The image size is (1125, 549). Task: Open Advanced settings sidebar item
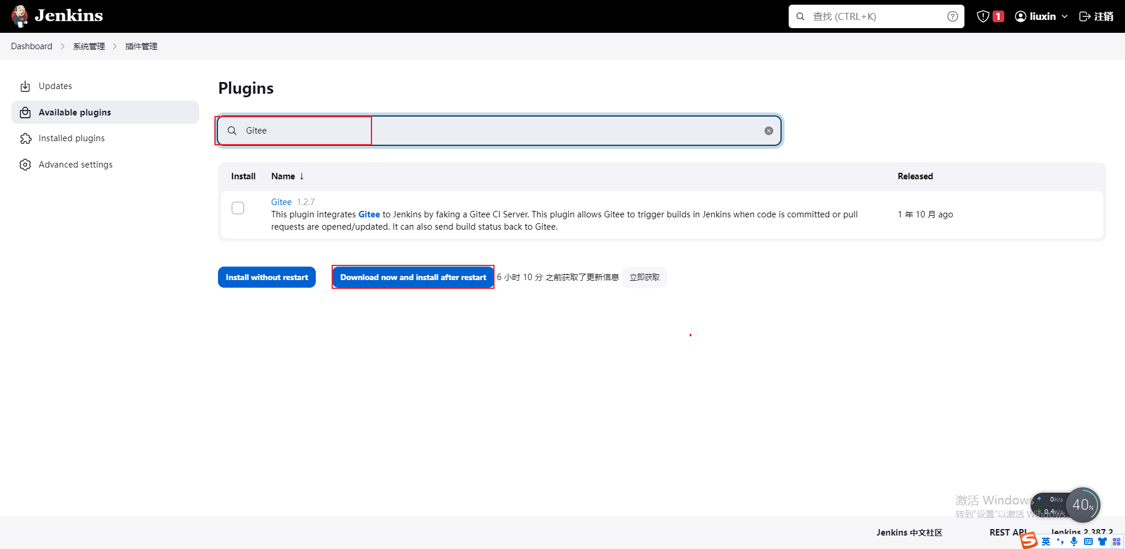coord(105,165)
